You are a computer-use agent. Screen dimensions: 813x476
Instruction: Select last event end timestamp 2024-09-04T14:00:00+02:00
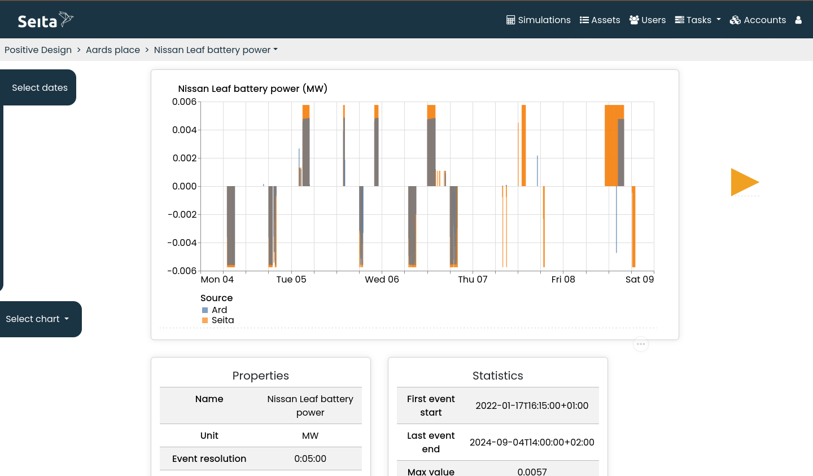pyautogui.click(x=532, y=442)
